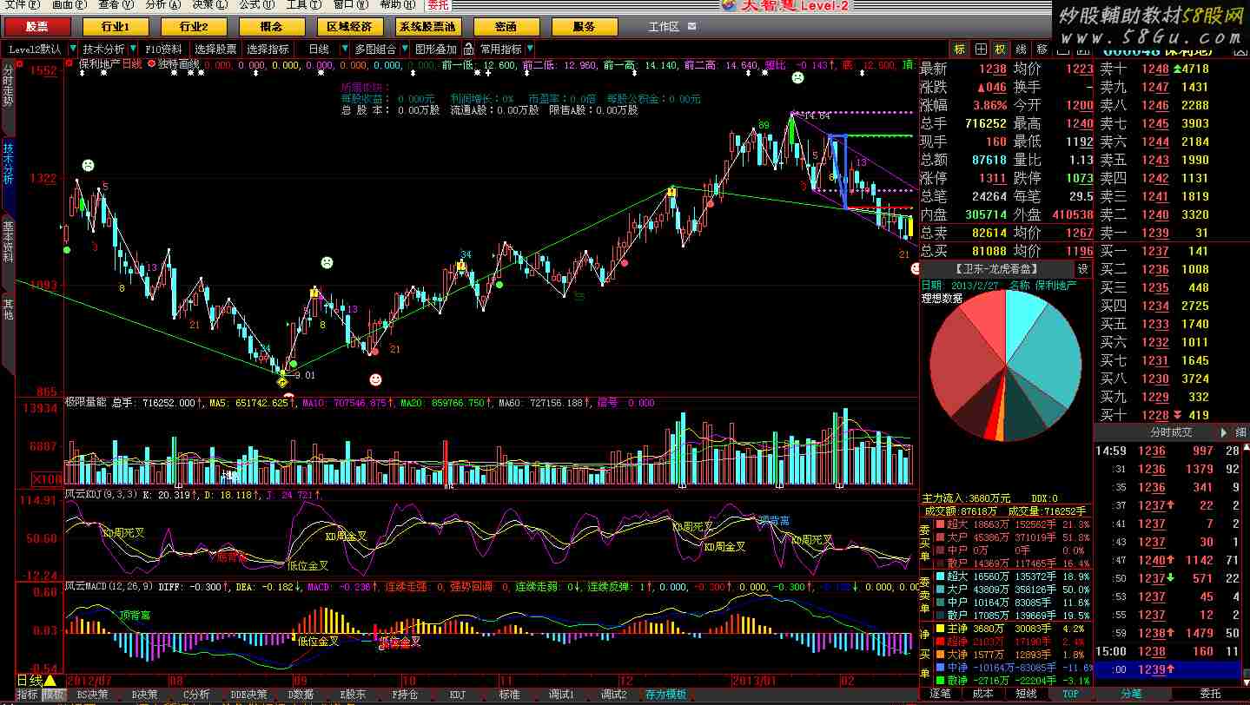Viewport: 1250px width, 705px height.
Task: Click the orange 主净 color legend square
Action: 938,629
